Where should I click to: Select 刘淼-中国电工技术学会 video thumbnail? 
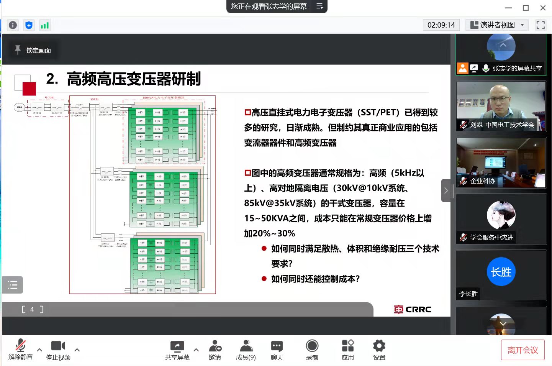click(501, 106)
